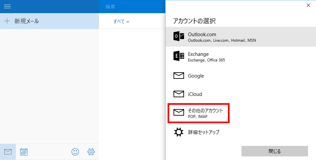Send feedback with the smiley icon
Image resolution: width=316 pixels, height=160 pixels.
pos(75,152)
